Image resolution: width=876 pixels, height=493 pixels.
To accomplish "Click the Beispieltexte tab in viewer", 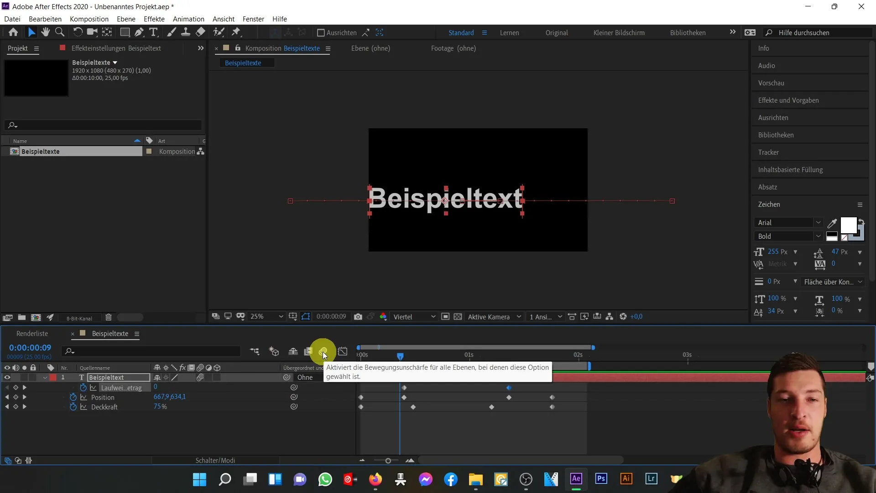I will click(x=243, y=62).
